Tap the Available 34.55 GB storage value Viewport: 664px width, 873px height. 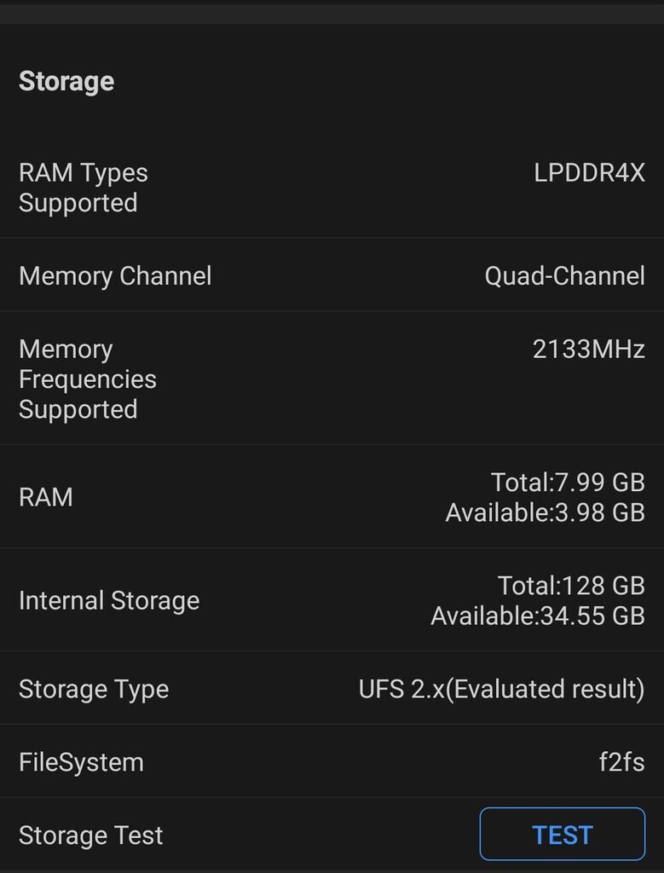(x=537, y=616)
